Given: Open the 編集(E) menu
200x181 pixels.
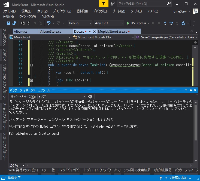Looking at the screenshot, I should coord(26,11).
